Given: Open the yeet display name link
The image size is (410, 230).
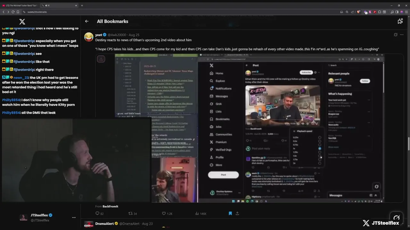Looking at the screenshot, I should (98, 35).
